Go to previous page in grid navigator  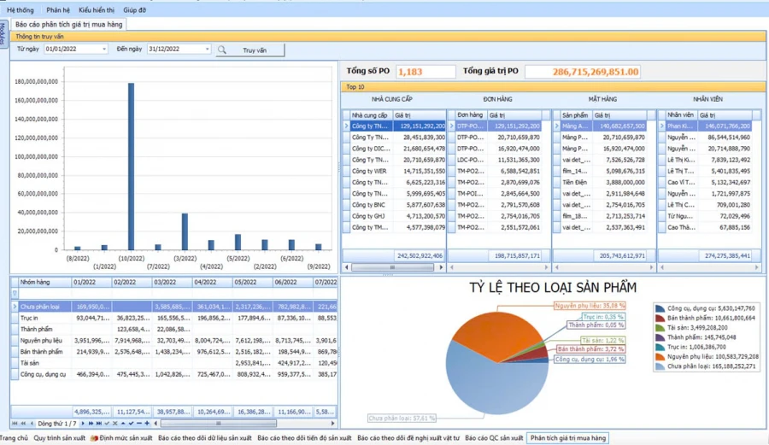[x=23, y=424]
